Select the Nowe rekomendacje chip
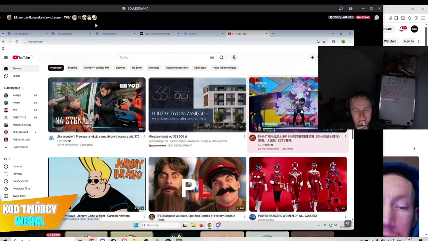The width and height of the screenshot is (428, 241). pyautogui.click(x=224, y=68)
